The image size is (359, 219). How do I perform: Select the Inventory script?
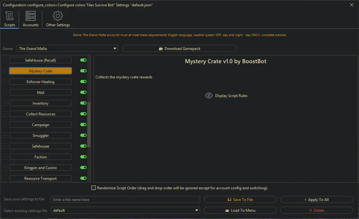coord(40,103)
